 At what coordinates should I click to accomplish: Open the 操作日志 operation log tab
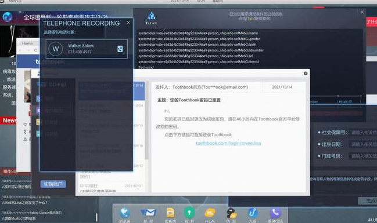click(10, 171)
